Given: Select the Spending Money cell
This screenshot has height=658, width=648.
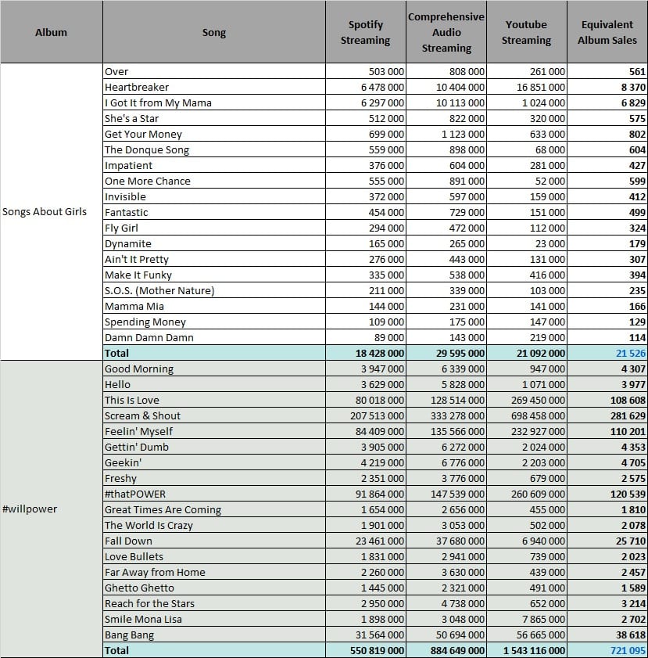Looking at the screenshot, I should tap(213, 322).
